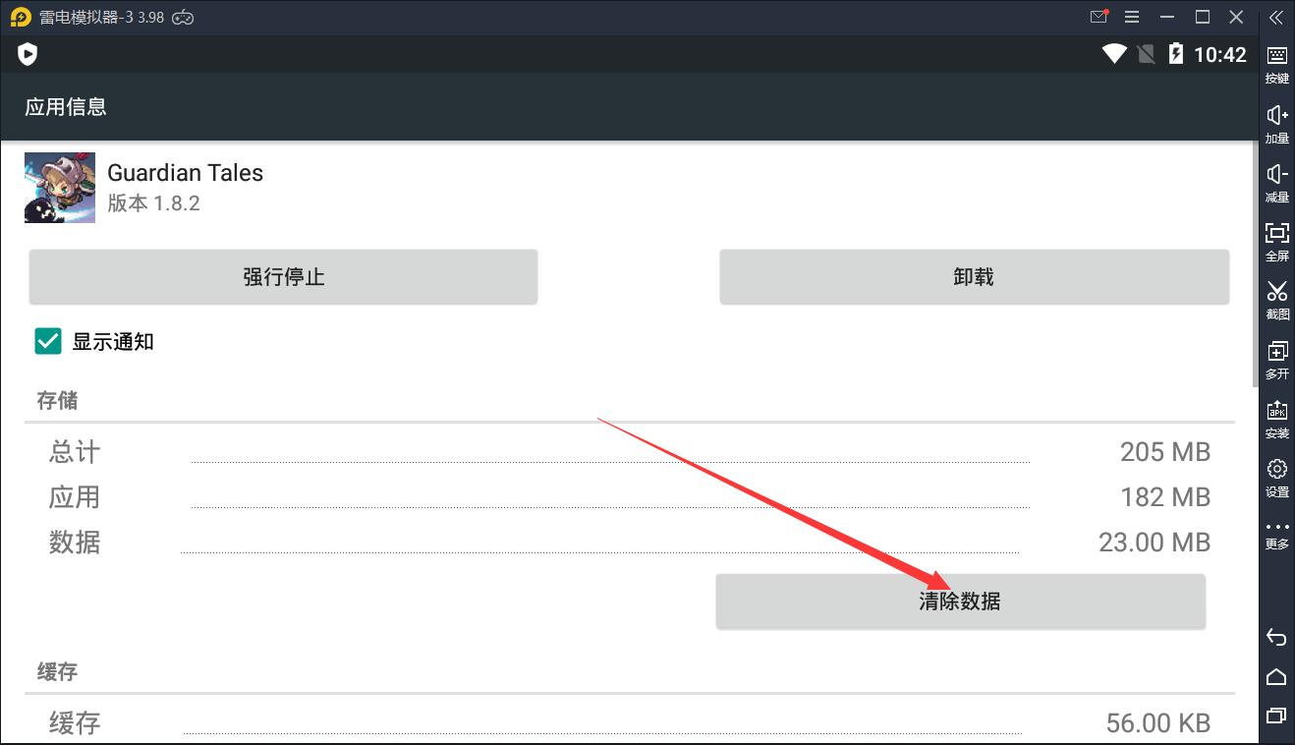The width and height of the screenshot is (1295, 745).
Task: Click the 数据 23.00 MB value
Action: pyautogui.click(x=1154, y=543)
